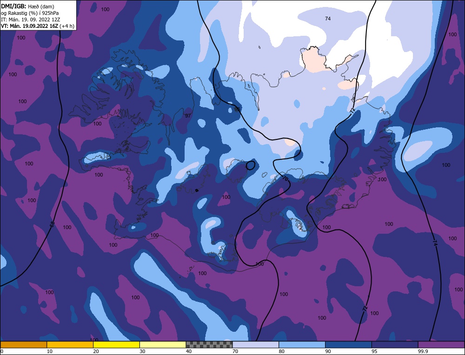
Task: Click the small closed contour circle on the map
Action: [x=251, y=165]
